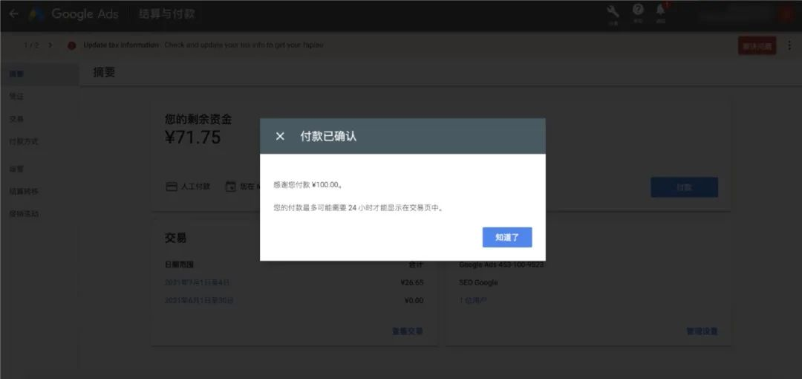Click the red tax information alert icon
This screenshot has width=802, height=379.
71,45
